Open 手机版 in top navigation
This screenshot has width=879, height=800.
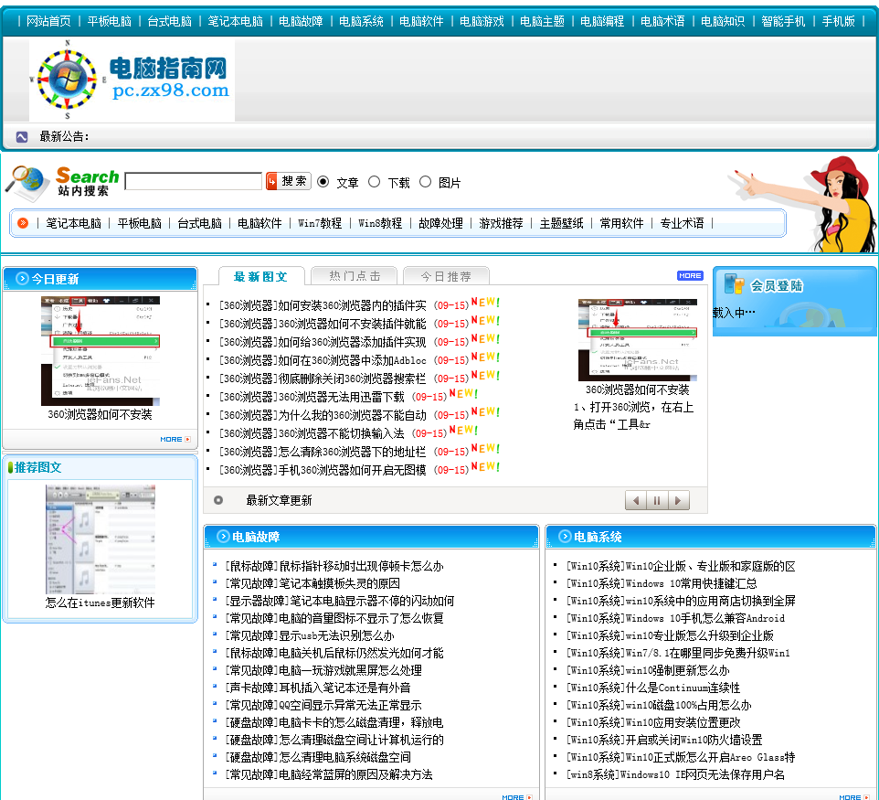(839, 21)
